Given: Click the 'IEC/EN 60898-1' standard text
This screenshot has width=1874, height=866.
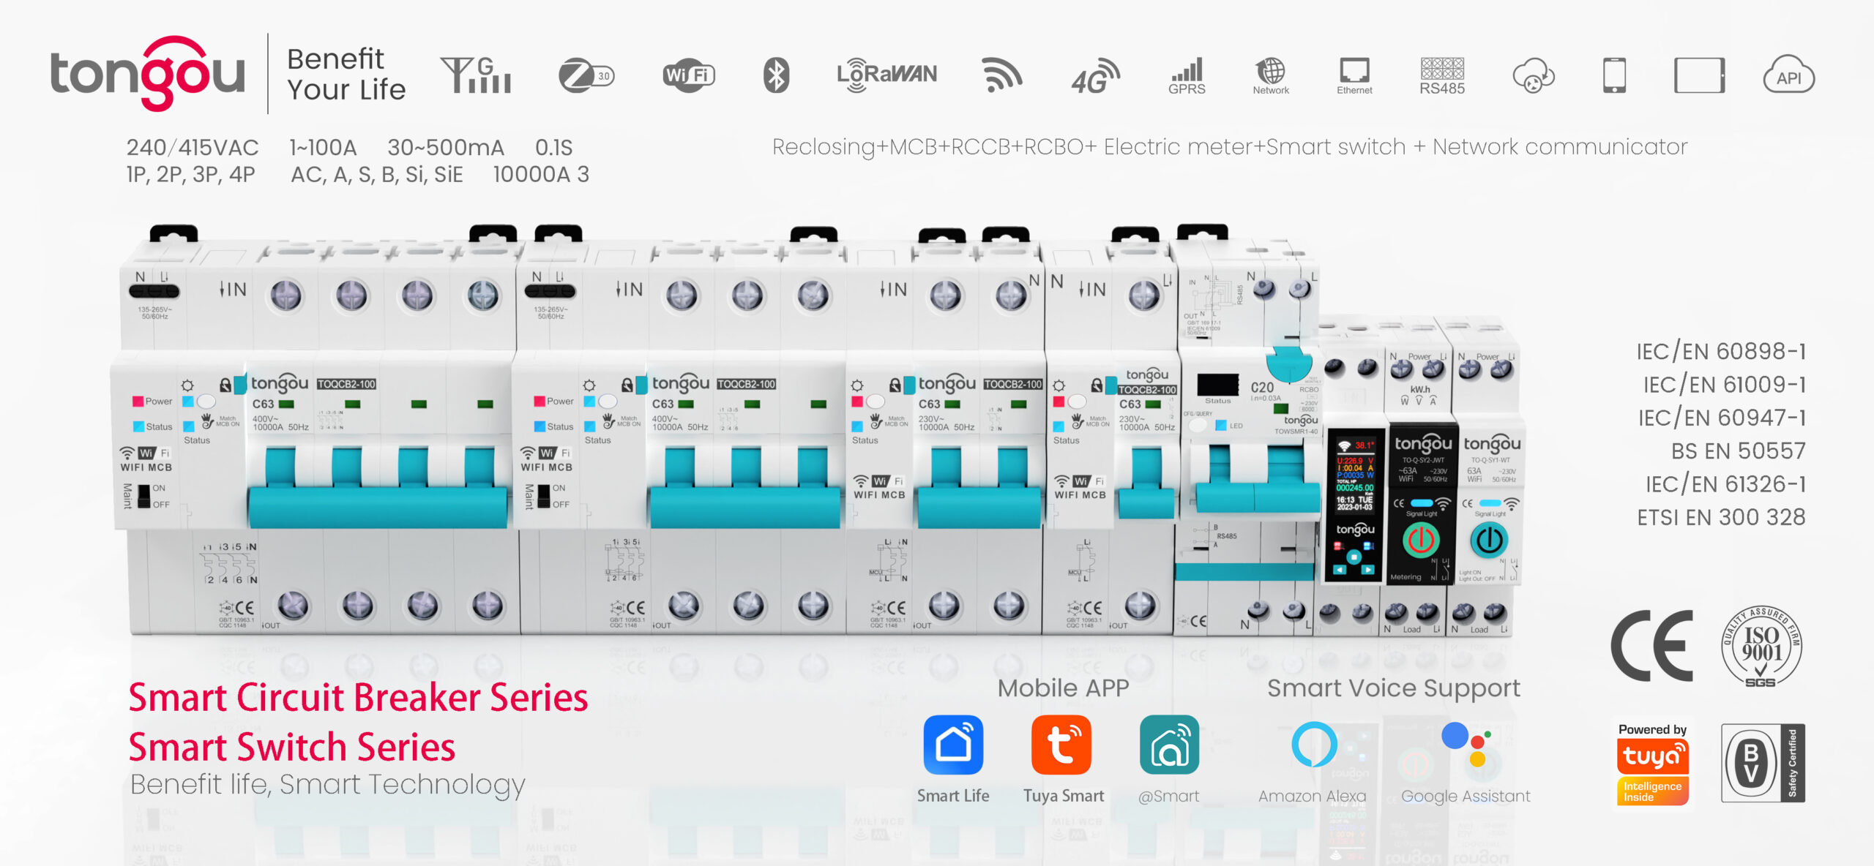Looking at the screenshot, I should (x=1721, y=352).
